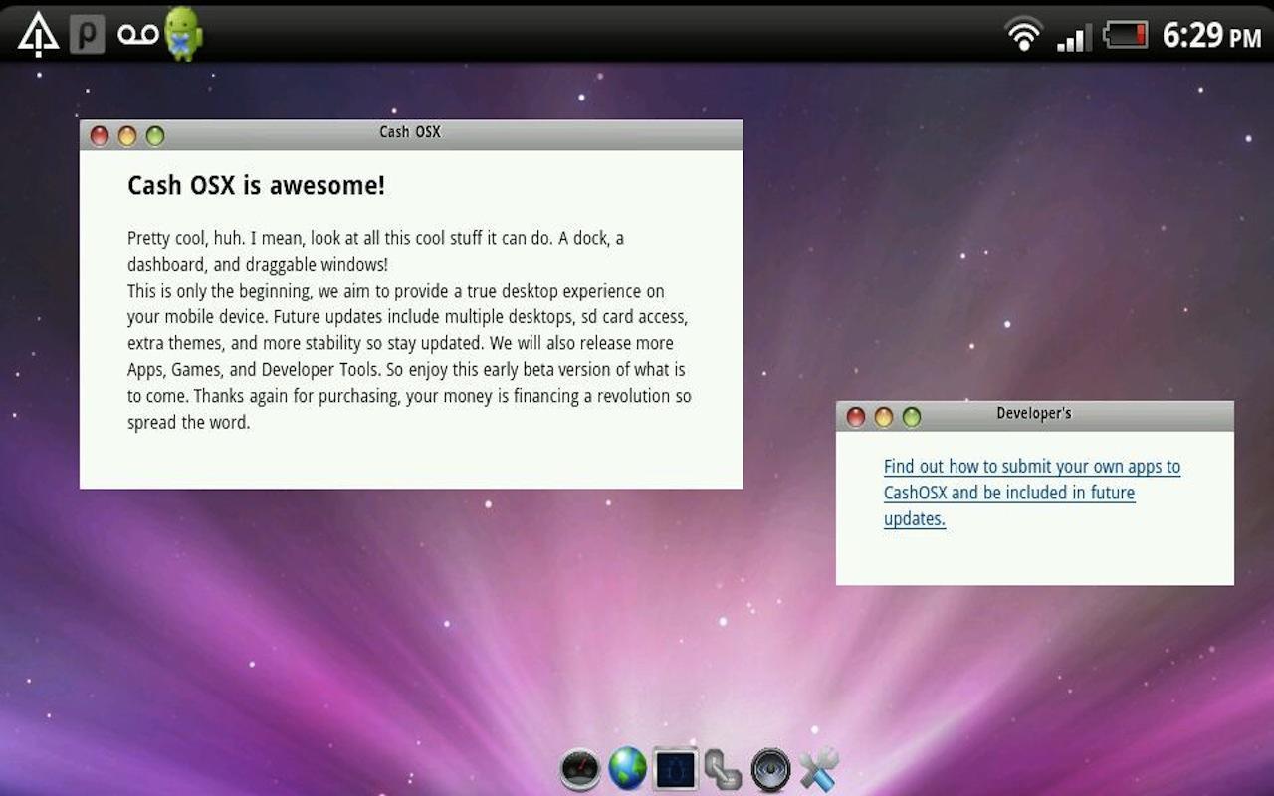This screenshot has height=796, width=1274.
Task: Tap the 6:29 PM clock
Action: coord(1211,35)
